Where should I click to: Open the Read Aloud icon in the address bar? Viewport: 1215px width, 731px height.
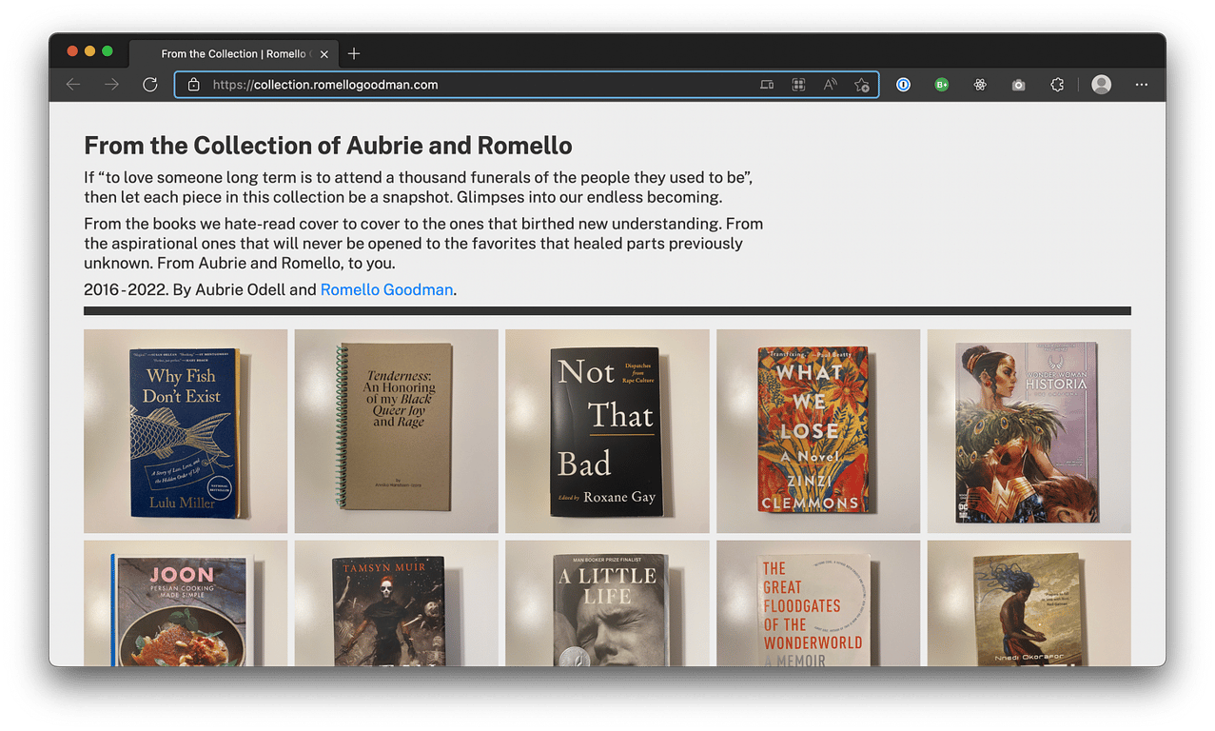click(x=830, y=85)
